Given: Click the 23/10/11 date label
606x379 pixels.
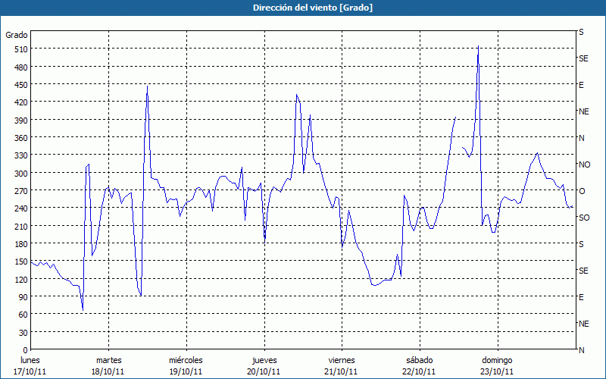Looking at the screenshot, I should coord(497,371).
